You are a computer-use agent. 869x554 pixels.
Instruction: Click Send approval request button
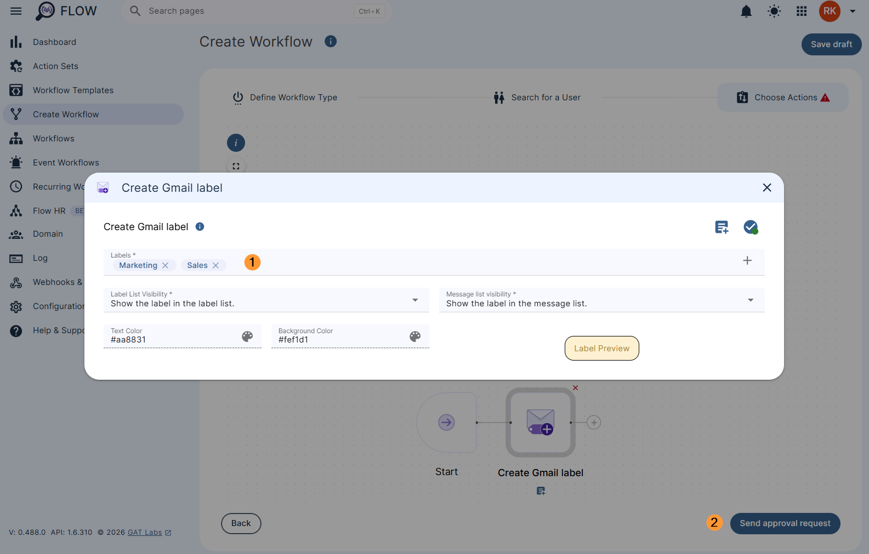pos(785,523)
